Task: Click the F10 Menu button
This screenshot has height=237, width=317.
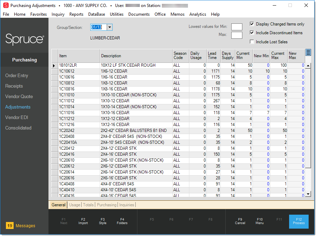Action: [x=259, y=221]
